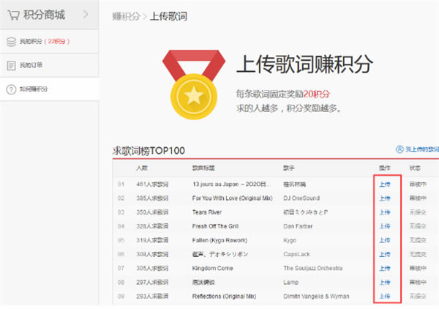This screenshot has height=309, width=439.
Task: Click the 350人求歌词 count
Action: click(x=152, y=212)
